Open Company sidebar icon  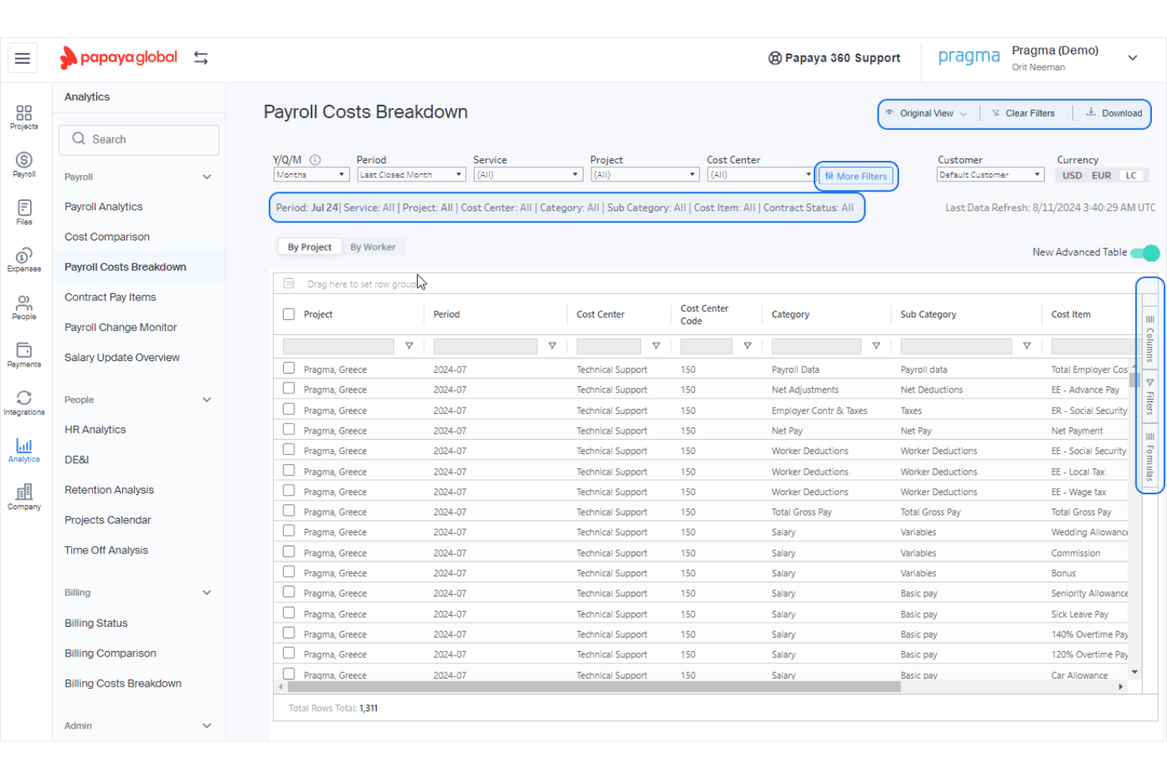(x=24, y=497)
